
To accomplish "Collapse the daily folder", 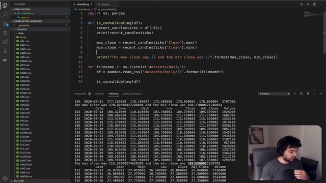I will (21, 33).
